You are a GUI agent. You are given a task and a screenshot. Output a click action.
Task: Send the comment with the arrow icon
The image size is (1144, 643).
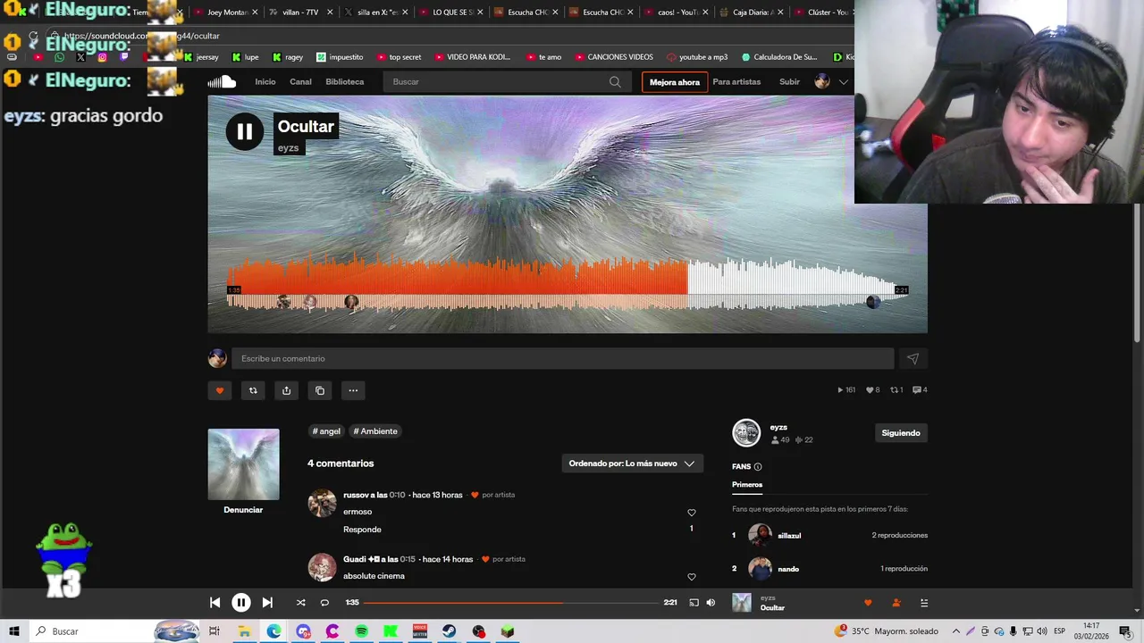coord(913,359)
